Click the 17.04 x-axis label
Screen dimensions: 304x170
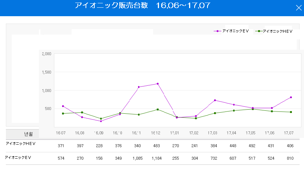coord(232,133)
